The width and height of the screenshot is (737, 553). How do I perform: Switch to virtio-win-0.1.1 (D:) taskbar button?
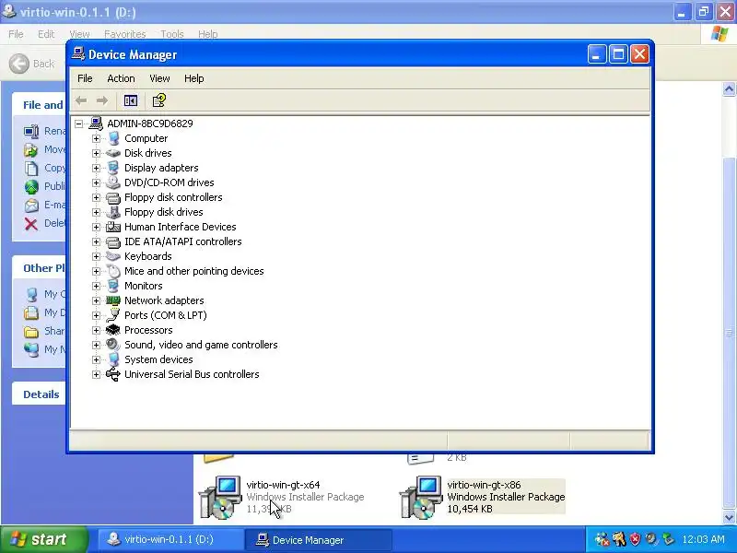[170, 539]
